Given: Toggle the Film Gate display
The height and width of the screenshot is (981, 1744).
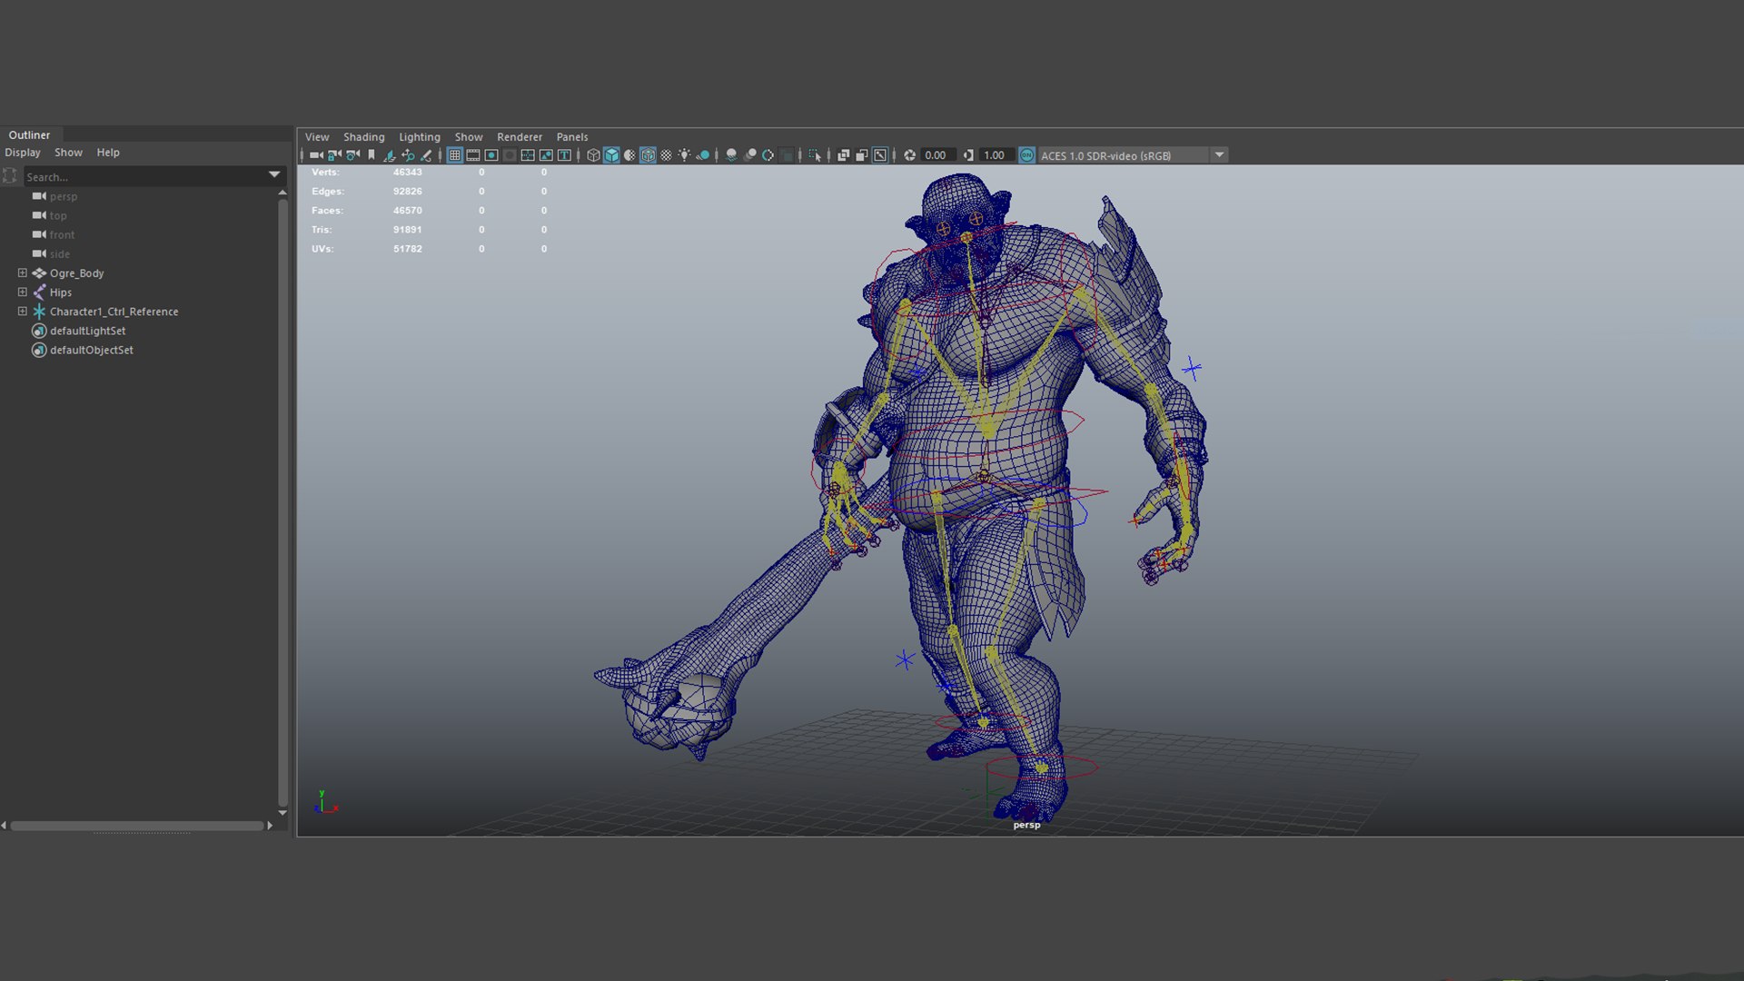Looking at the screenshot, I should point(473,155).
